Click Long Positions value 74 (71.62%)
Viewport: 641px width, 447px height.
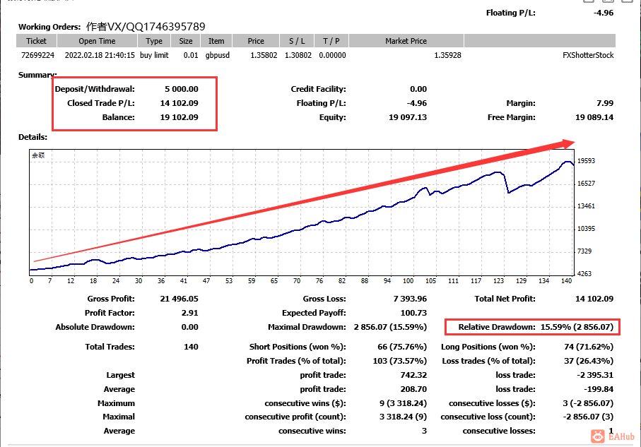point(589,347)
